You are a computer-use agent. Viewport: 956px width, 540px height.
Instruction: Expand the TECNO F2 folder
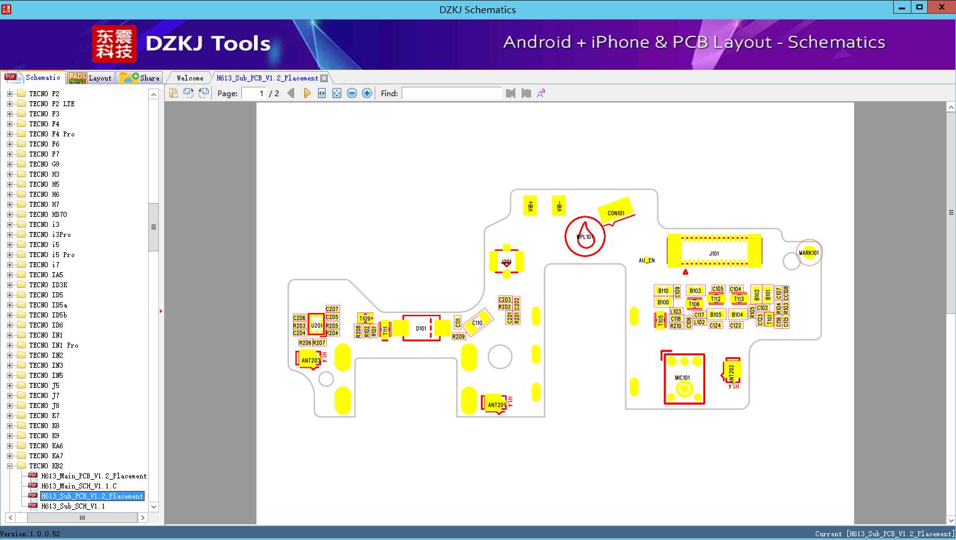pos(9,94)
